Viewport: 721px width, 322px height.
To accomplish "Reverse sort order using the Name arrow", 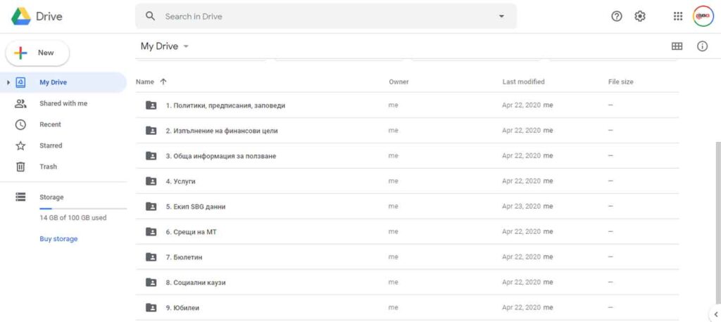I will pyautogui.click(x=163, y=82).
